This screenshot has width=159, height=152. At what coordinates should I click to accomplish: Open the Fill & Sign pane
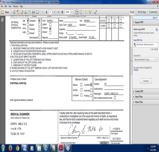pos(142,12)
